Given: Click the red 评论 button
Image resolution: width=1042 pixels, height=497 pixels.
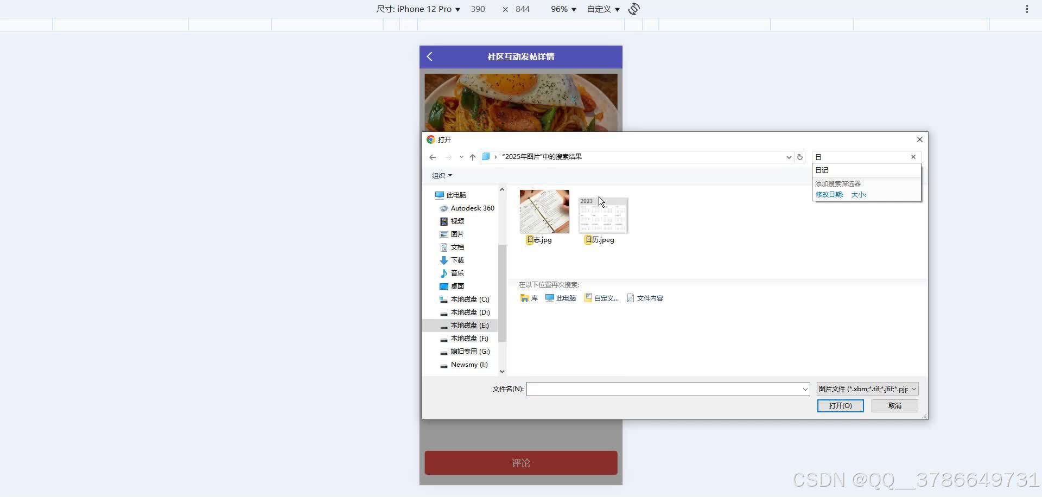Looking at the screenshot, I should [520, 462].
